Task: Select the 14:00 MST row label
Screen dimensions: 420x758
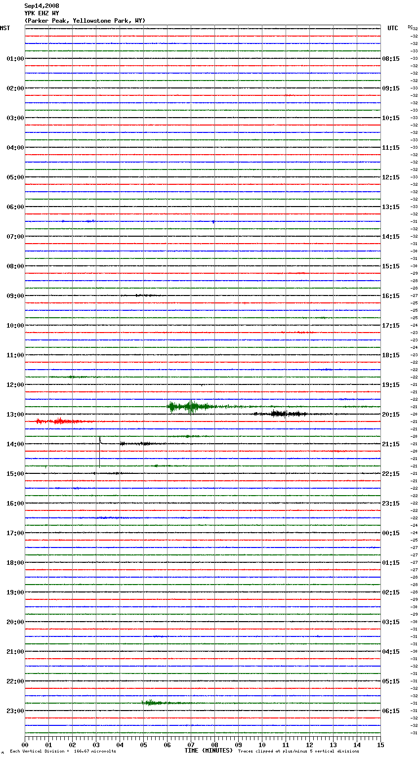Action: [15, 444]
